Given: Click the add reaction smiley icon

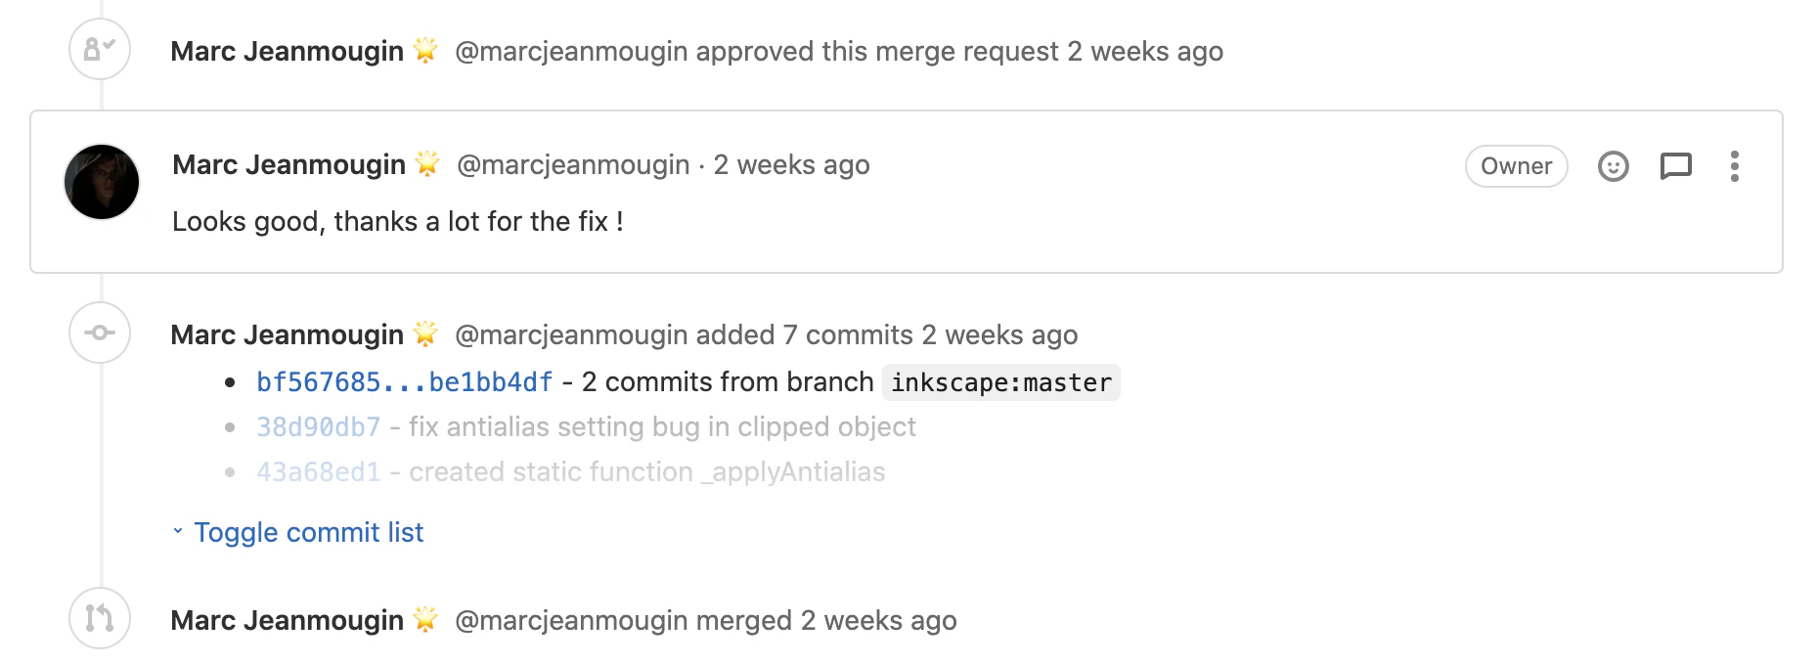Looking at the screenshot, I should point(1613,166).
